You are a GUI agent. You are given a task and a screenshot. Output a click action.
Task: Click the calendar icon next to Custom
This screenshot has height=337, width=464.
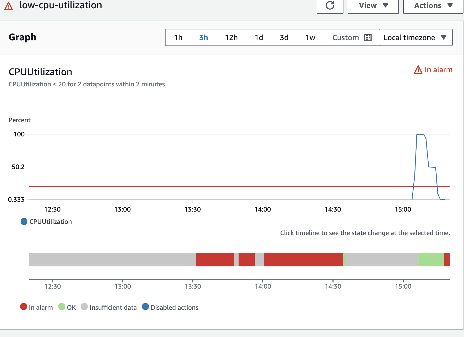point(368,37)
